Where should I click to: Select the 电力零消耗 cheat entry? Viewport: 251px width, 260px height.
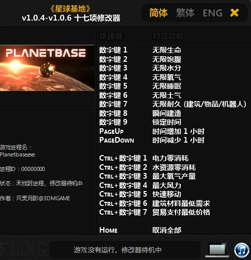click(170, 158)
